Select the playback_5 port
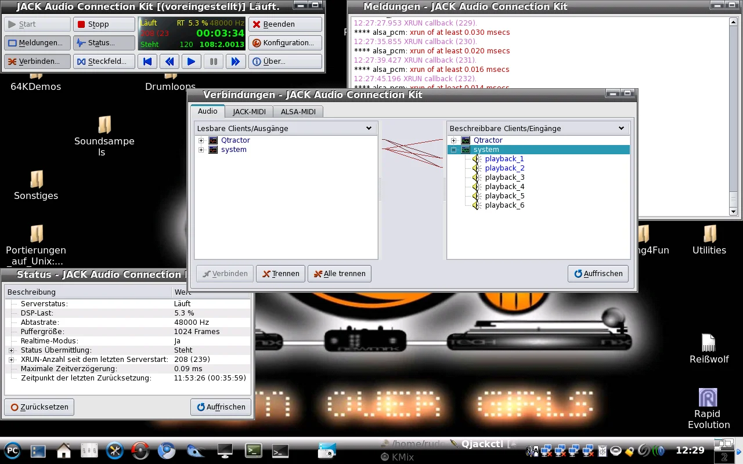 coord(504,196)
